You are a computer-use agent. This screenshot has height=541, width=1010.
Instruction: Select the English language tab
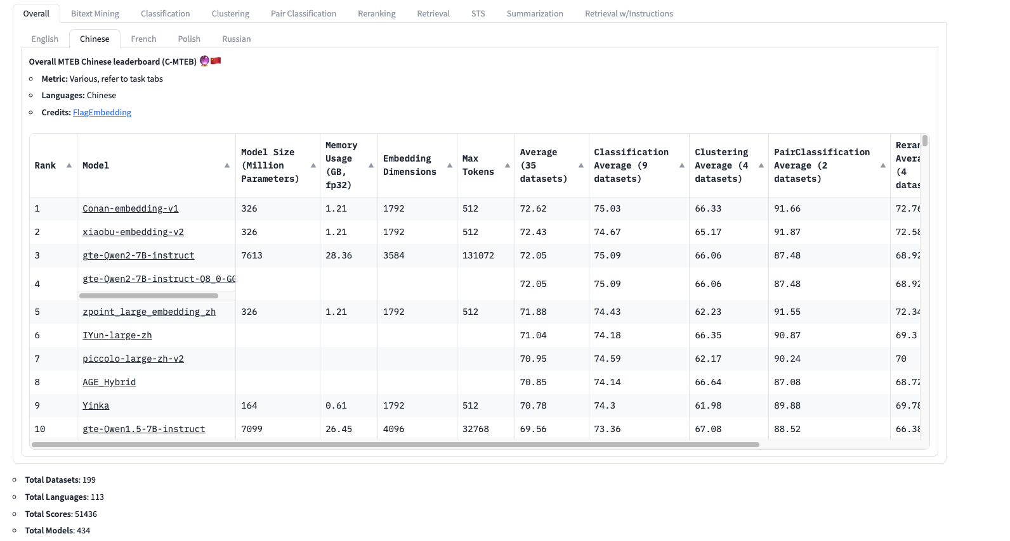click(45, 39)
